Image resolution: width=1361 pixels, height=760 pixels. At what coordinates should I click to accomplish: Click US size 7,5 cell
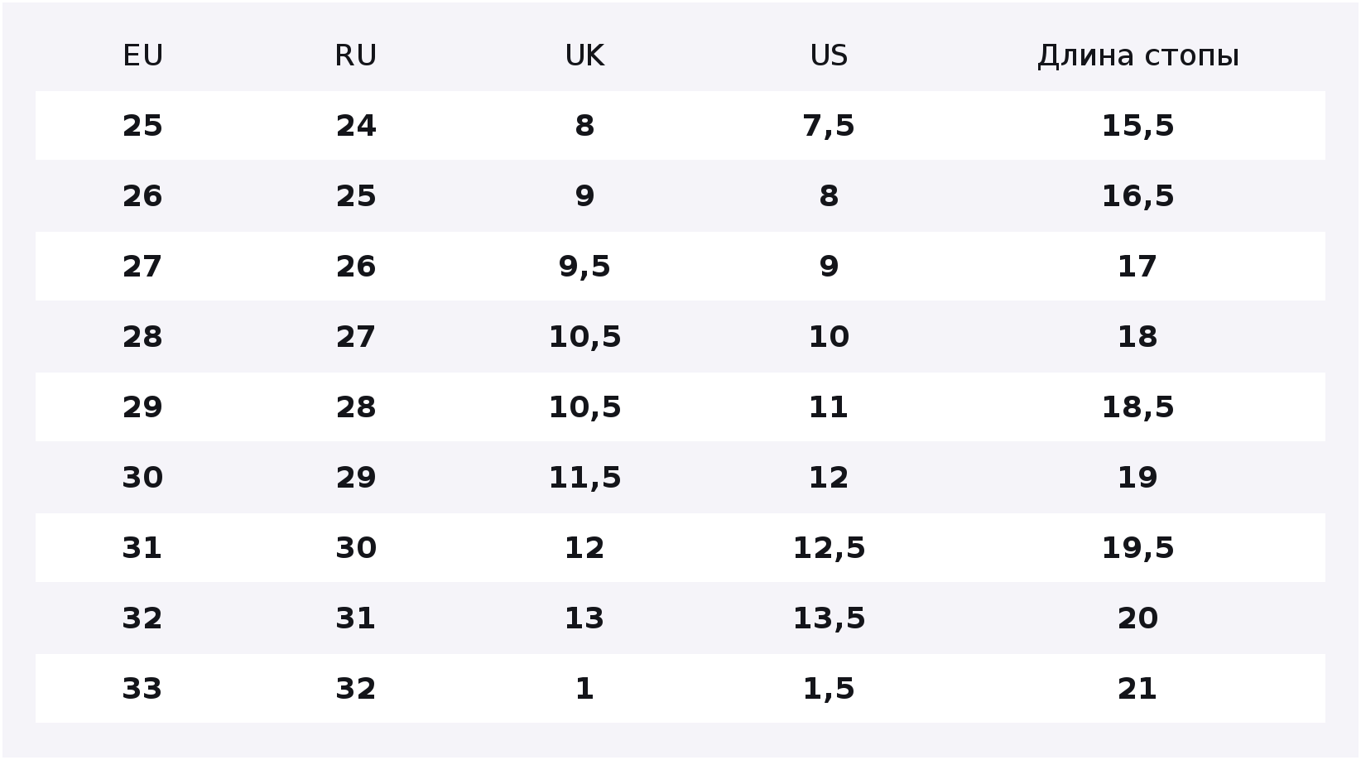(x=829, y=126)
